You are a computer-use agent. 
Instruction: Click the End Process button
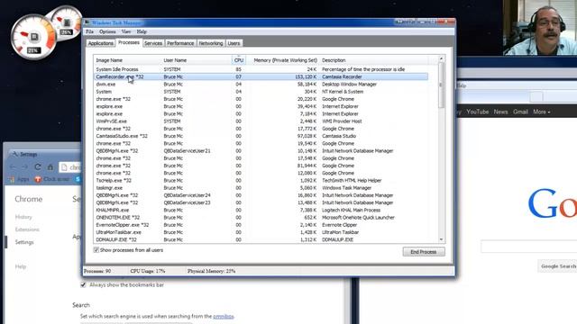pos(424,252)
